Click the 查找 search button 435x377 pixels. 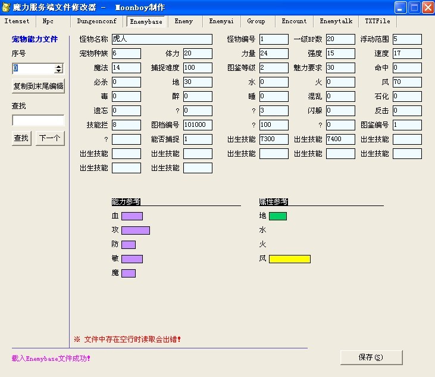[21, 138]
